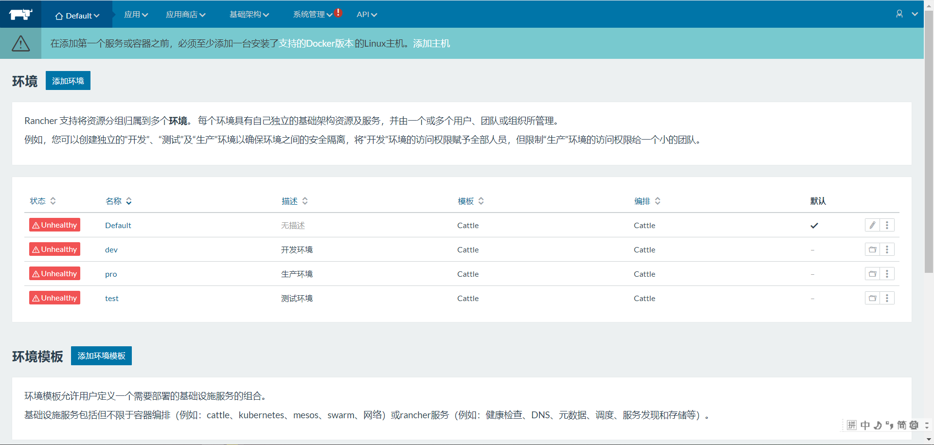The height and width of the screenshot is (445, 934).
Task: Click the 添加主机 link
Action: pos(431,43)
